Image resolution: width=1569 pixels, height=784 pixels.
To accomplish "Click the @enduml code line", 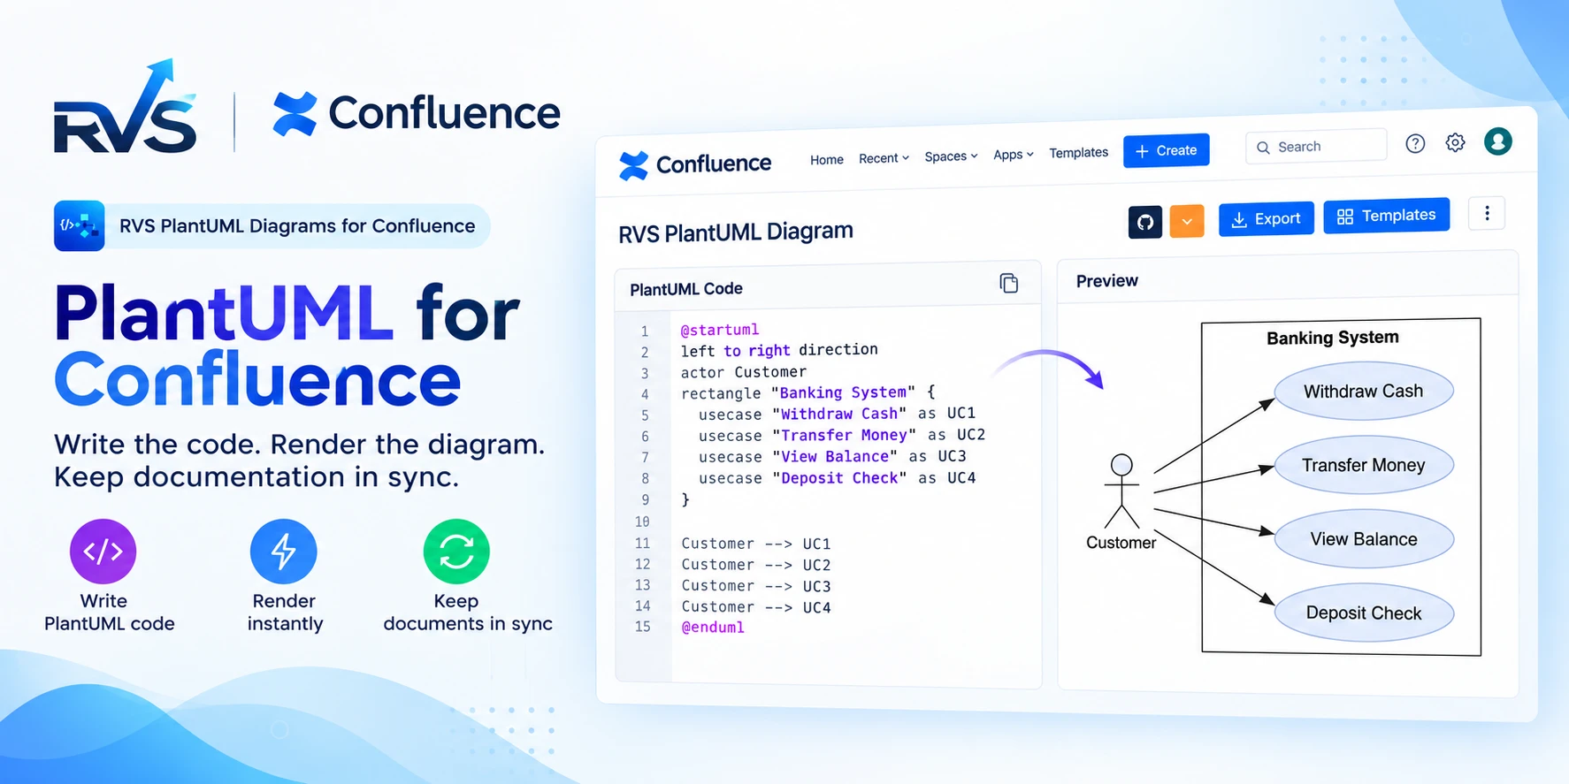I will click(x=713, y=628).
